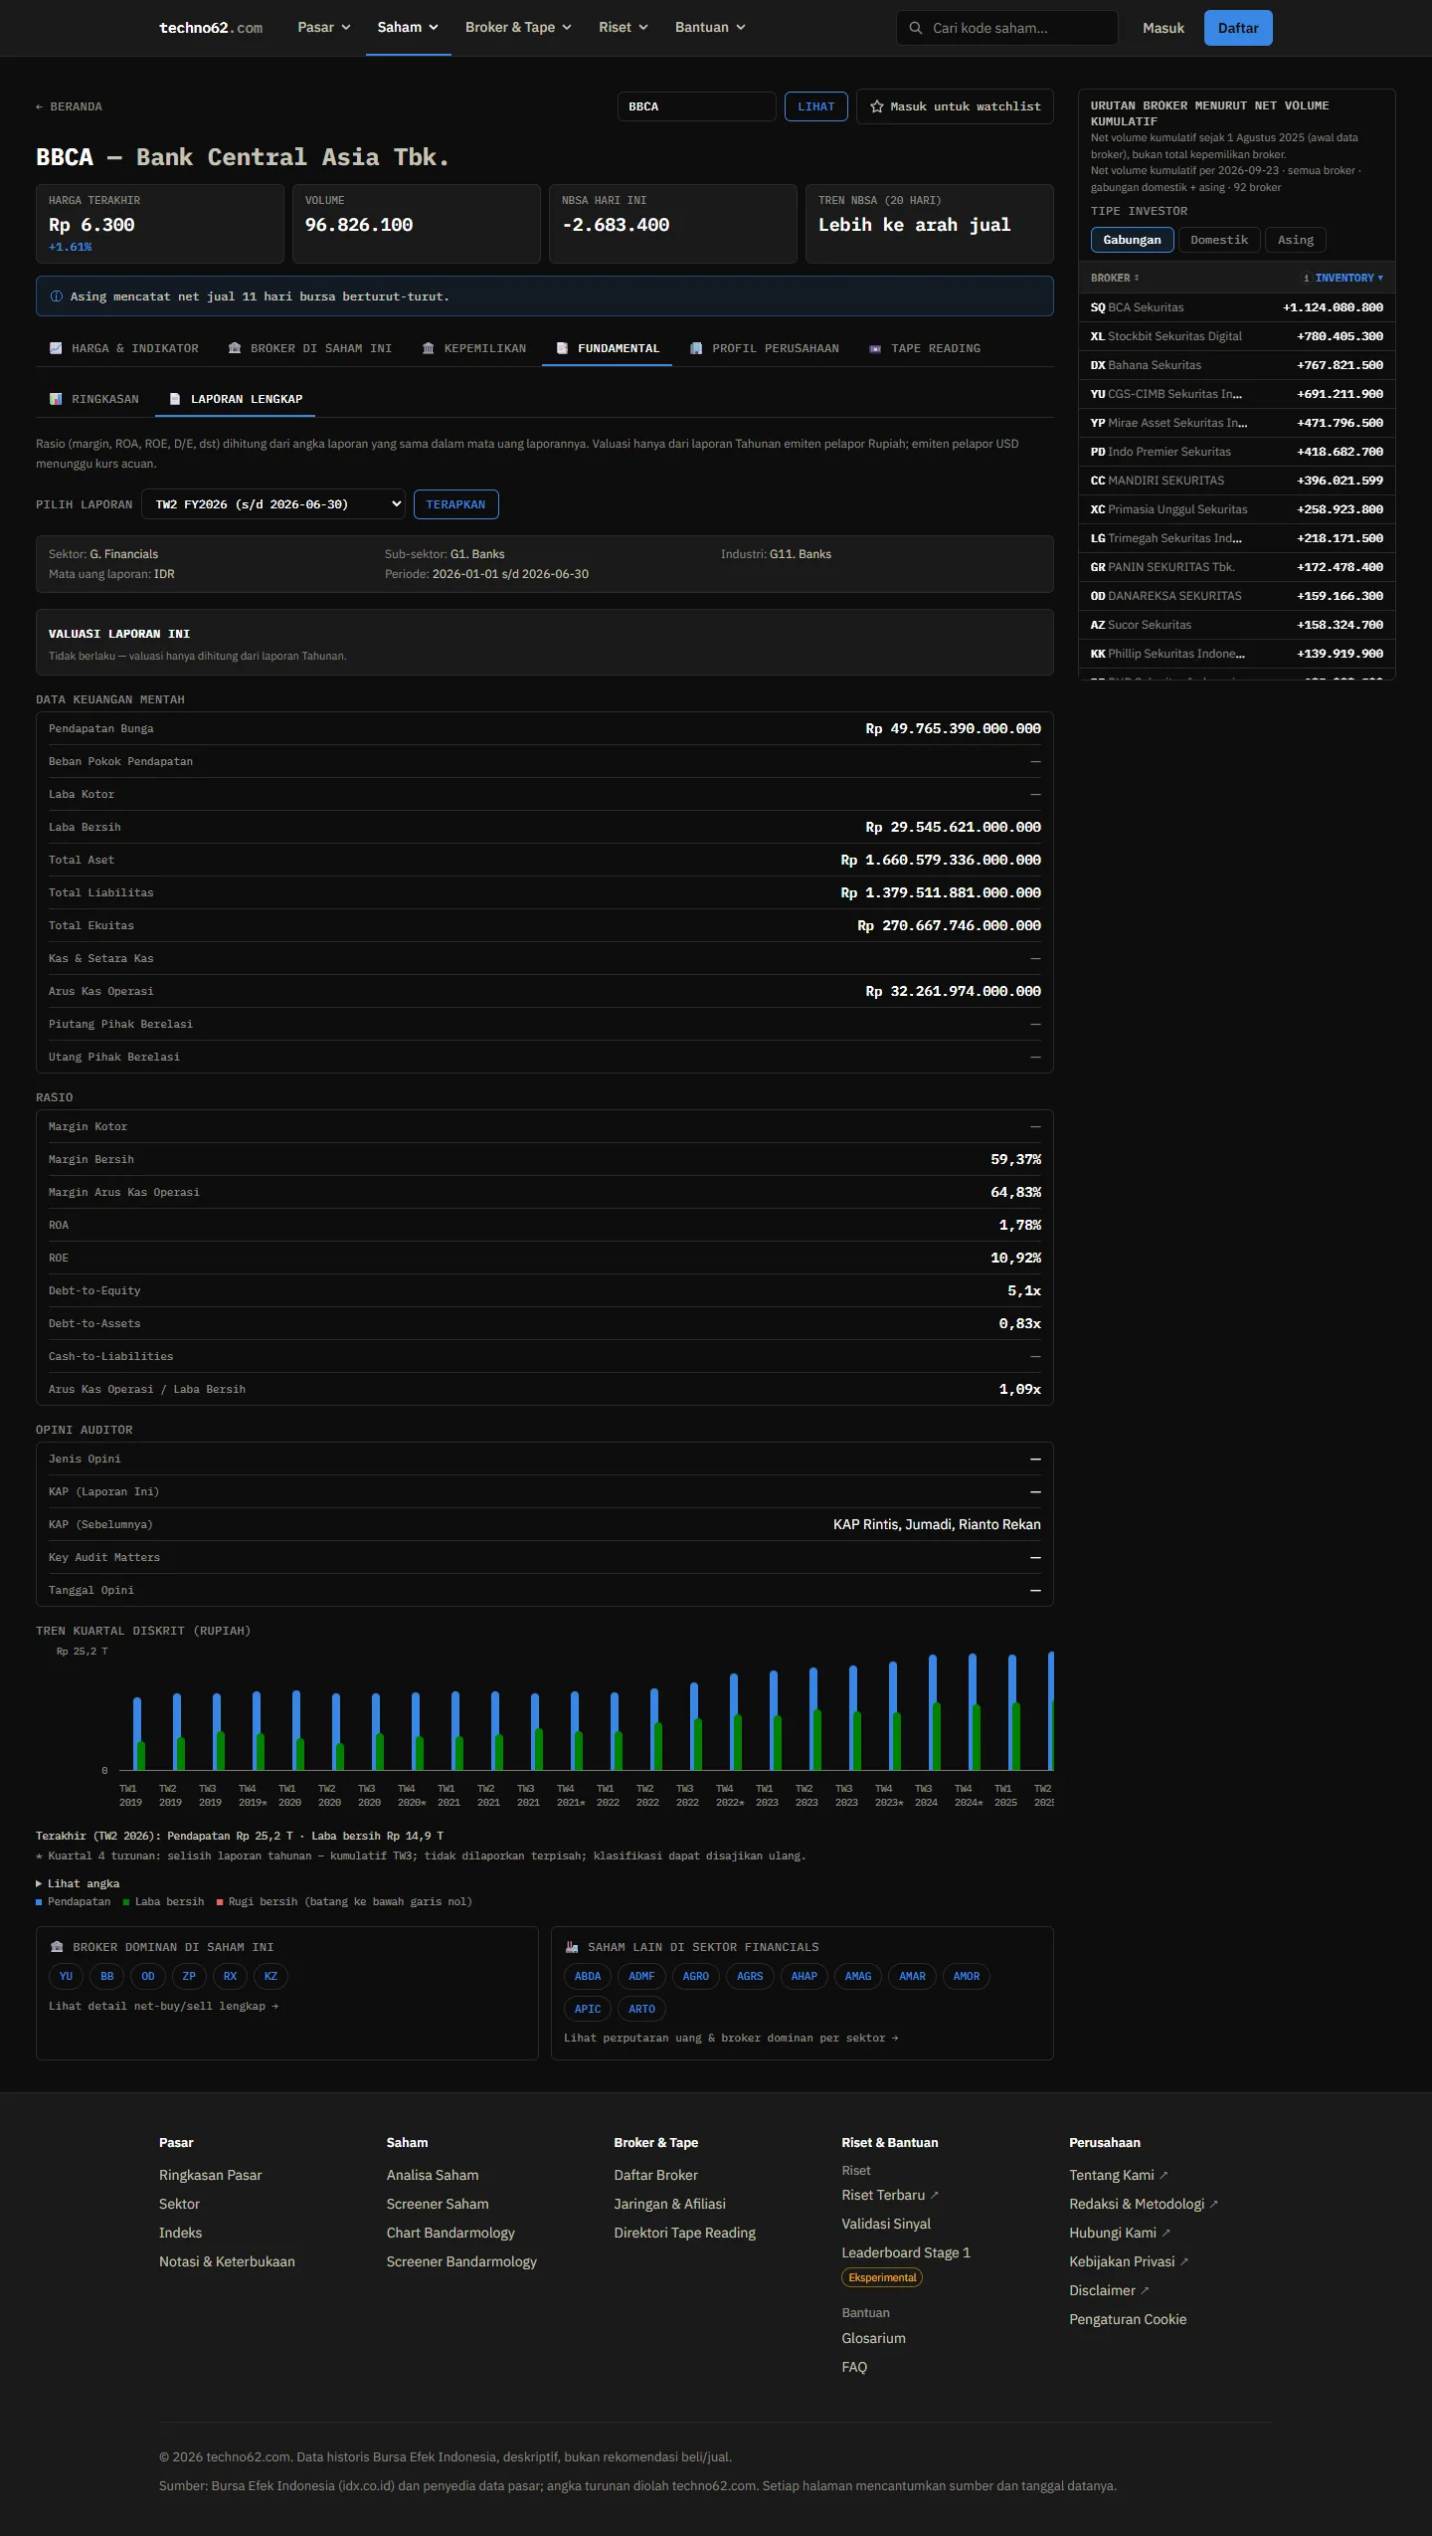Open the Profil Perusahaan tab
The width and height of the screenshot is (1432, 2536).
tap(765, 348)
